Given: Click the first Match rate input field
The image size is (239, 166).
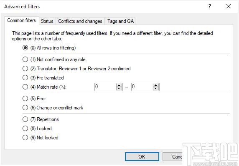Looking at the screenshot, I should [x=105, y=87].
